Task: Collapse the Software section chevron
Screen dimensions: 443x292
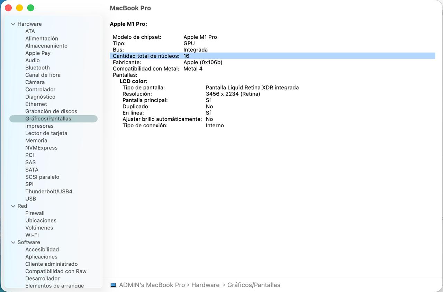Action: [13, 243]
